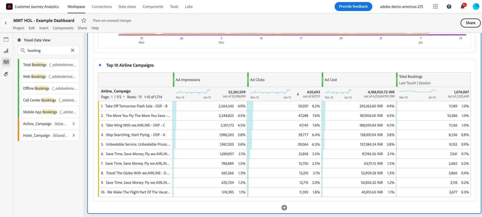This screenshot has width=482, height=217.
Task: Open the Workspace tab
Action: [76, 6]
